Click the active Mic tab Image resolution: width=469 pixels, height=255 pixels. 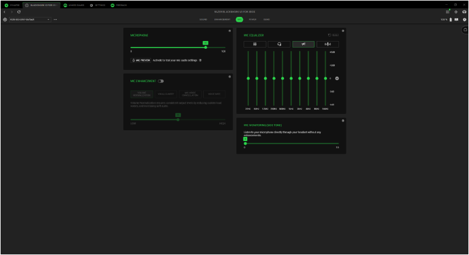(239, 19)
